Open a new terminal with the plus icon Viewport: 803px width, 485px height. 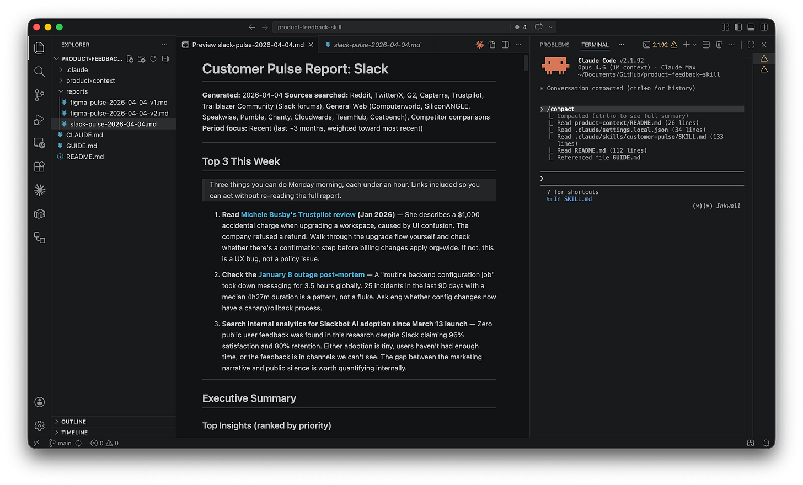[x=686, y=45]
